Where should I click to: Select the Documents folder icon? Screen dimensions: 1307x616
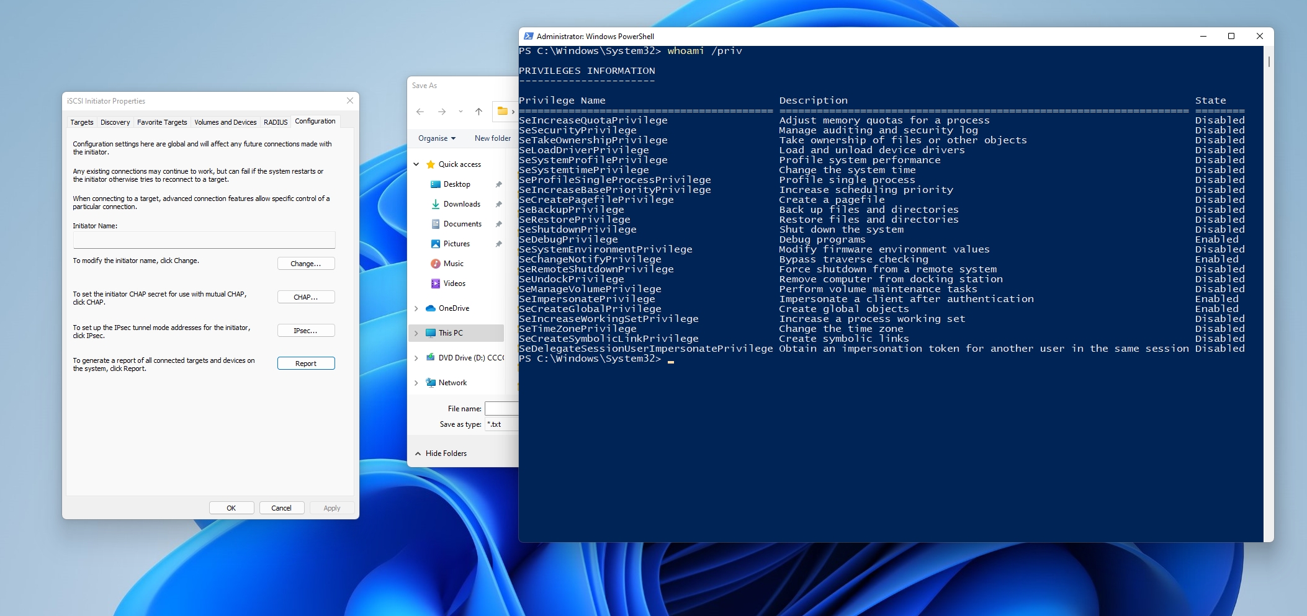tap(436, 224)
